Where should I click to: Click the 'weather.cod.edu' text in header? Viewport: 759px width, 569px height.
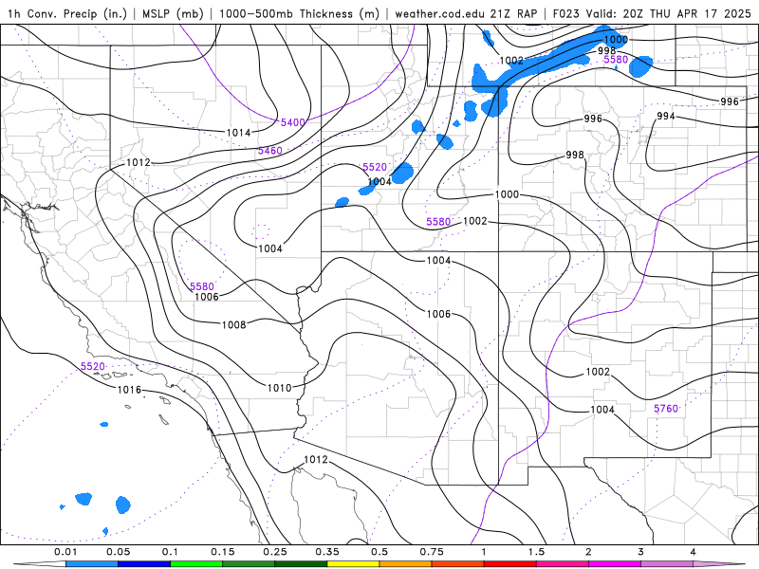440,13
